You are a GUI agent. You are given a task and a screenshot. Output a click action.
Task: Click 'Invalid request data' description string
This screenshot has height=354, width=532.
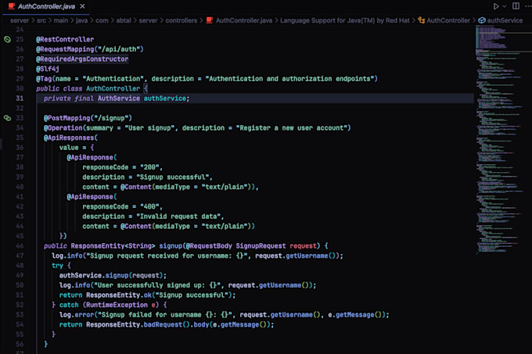178,216
